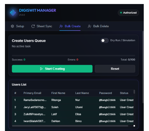Click the Bulk Delete remove-user icon
Image resolution: width=149 pixels, height=131 pixels.
[89, 26]
